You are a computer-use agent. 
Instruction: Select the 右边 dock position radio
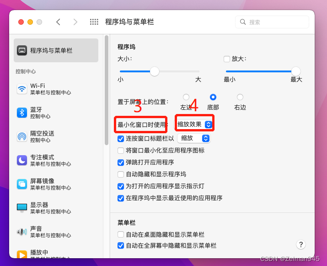pyautogui.click(x=240, y=97)
